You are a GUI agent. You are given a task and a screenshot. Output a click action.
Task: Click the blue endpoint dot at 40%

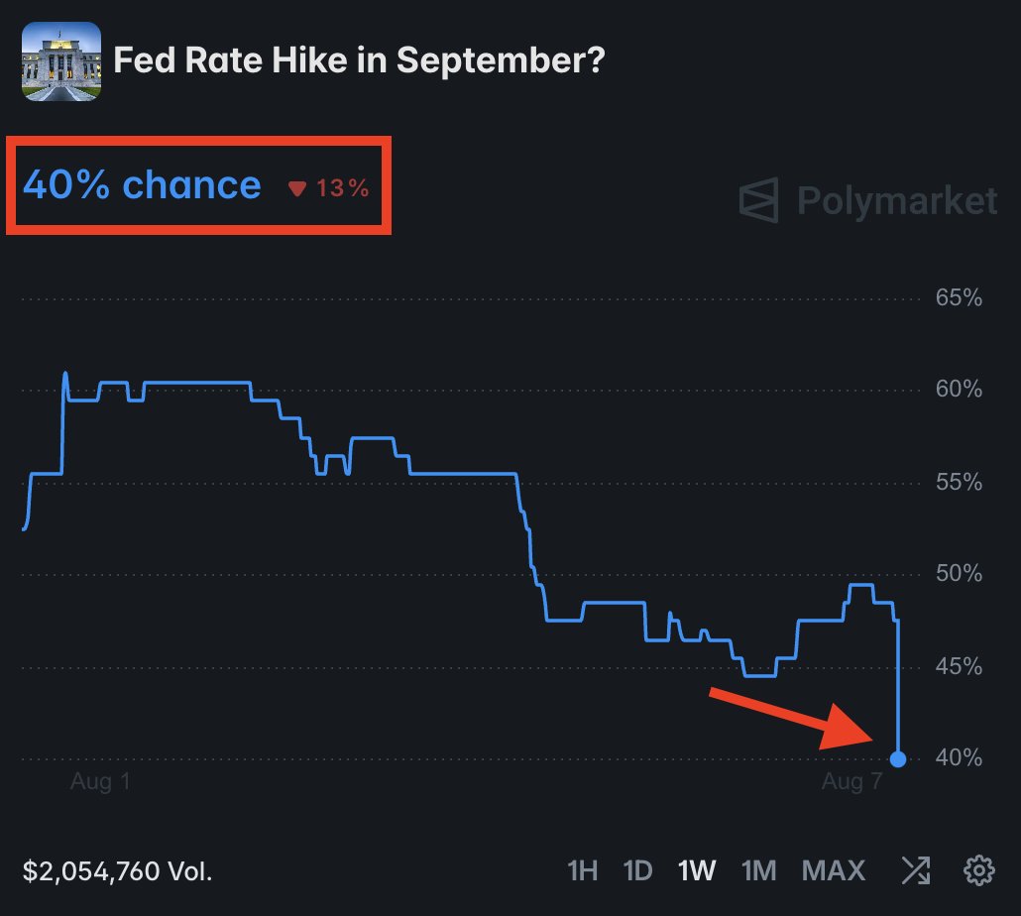(x=898, y=759)
